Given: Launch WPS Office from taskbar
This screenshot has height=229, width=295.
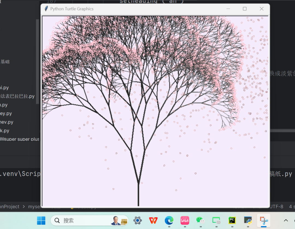Looking at the screenshot, I should 153,221.
